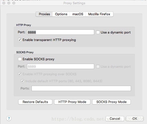
Task: Click the HTTP Proxy port field
Action: point(61,32)
